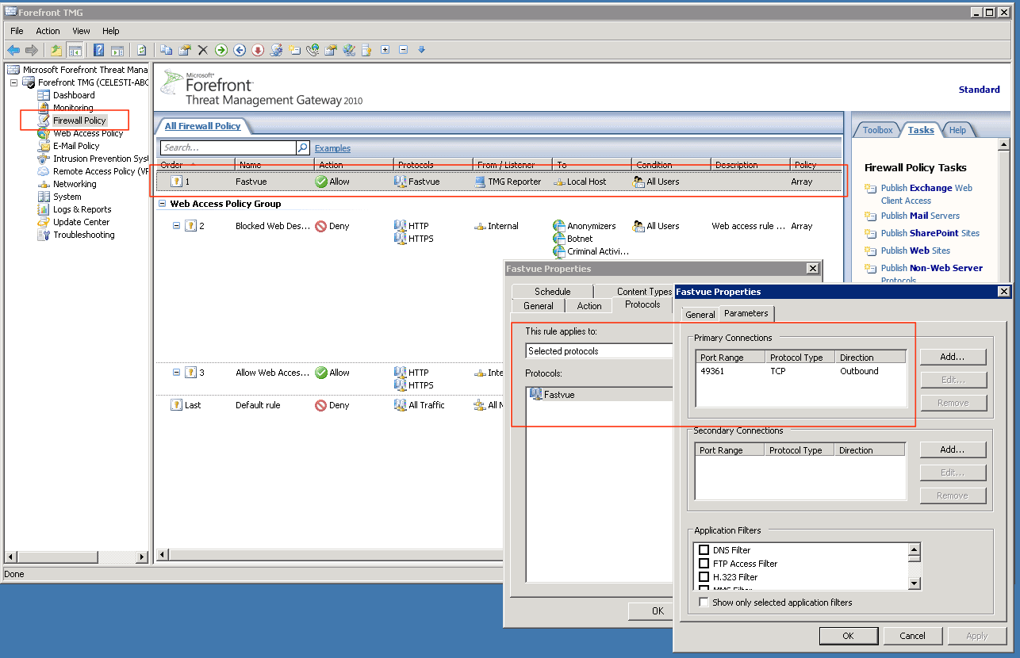The width and height of the screenshot is (1020, 658).
Task: Select Networking in the console tree
Action: [75, 184]
